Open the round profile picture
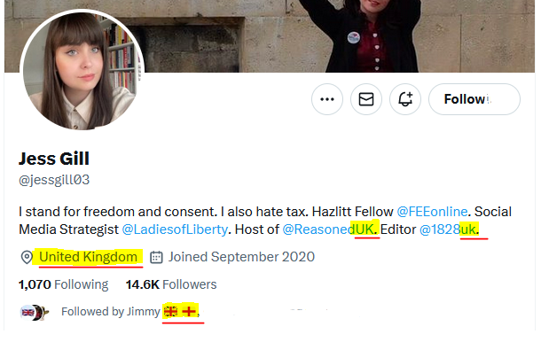This screenshot has width=541, height=342. tap(82, 71)
